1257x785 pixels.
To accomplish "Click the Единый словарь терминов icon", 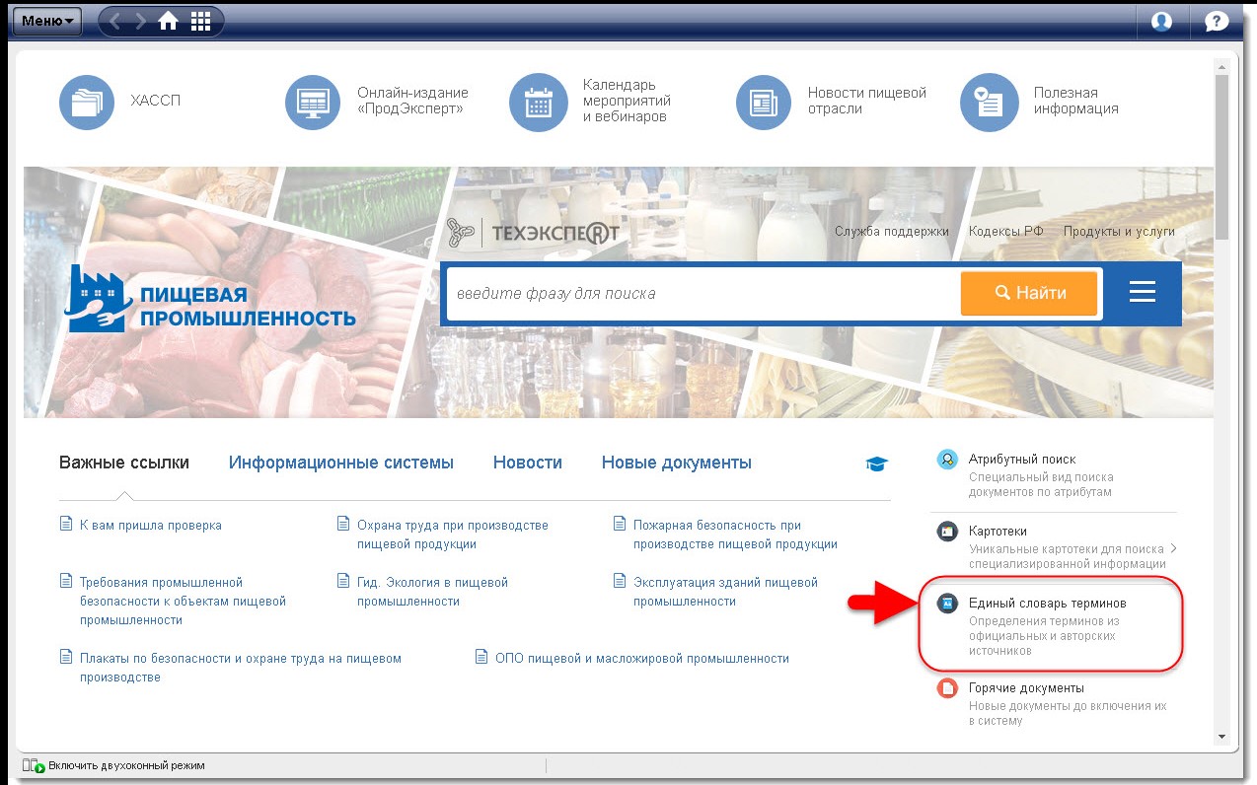I will tap(947, 603).
